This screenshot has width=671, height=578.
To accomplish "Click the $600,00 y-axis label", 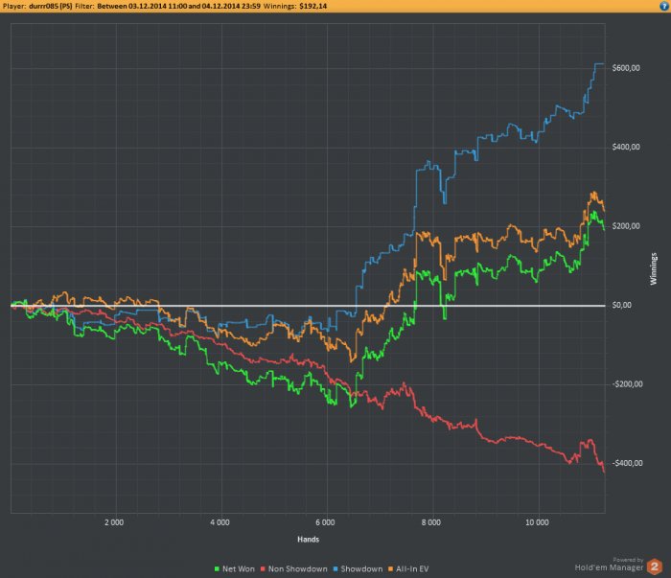I will point(626,68).
